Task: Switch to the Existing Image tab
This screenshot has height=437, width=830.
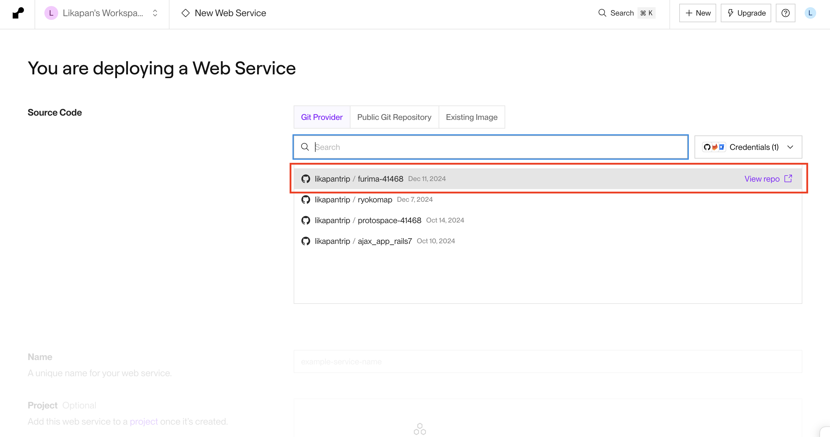Action: pyautogui.click(x=471, y=117)
